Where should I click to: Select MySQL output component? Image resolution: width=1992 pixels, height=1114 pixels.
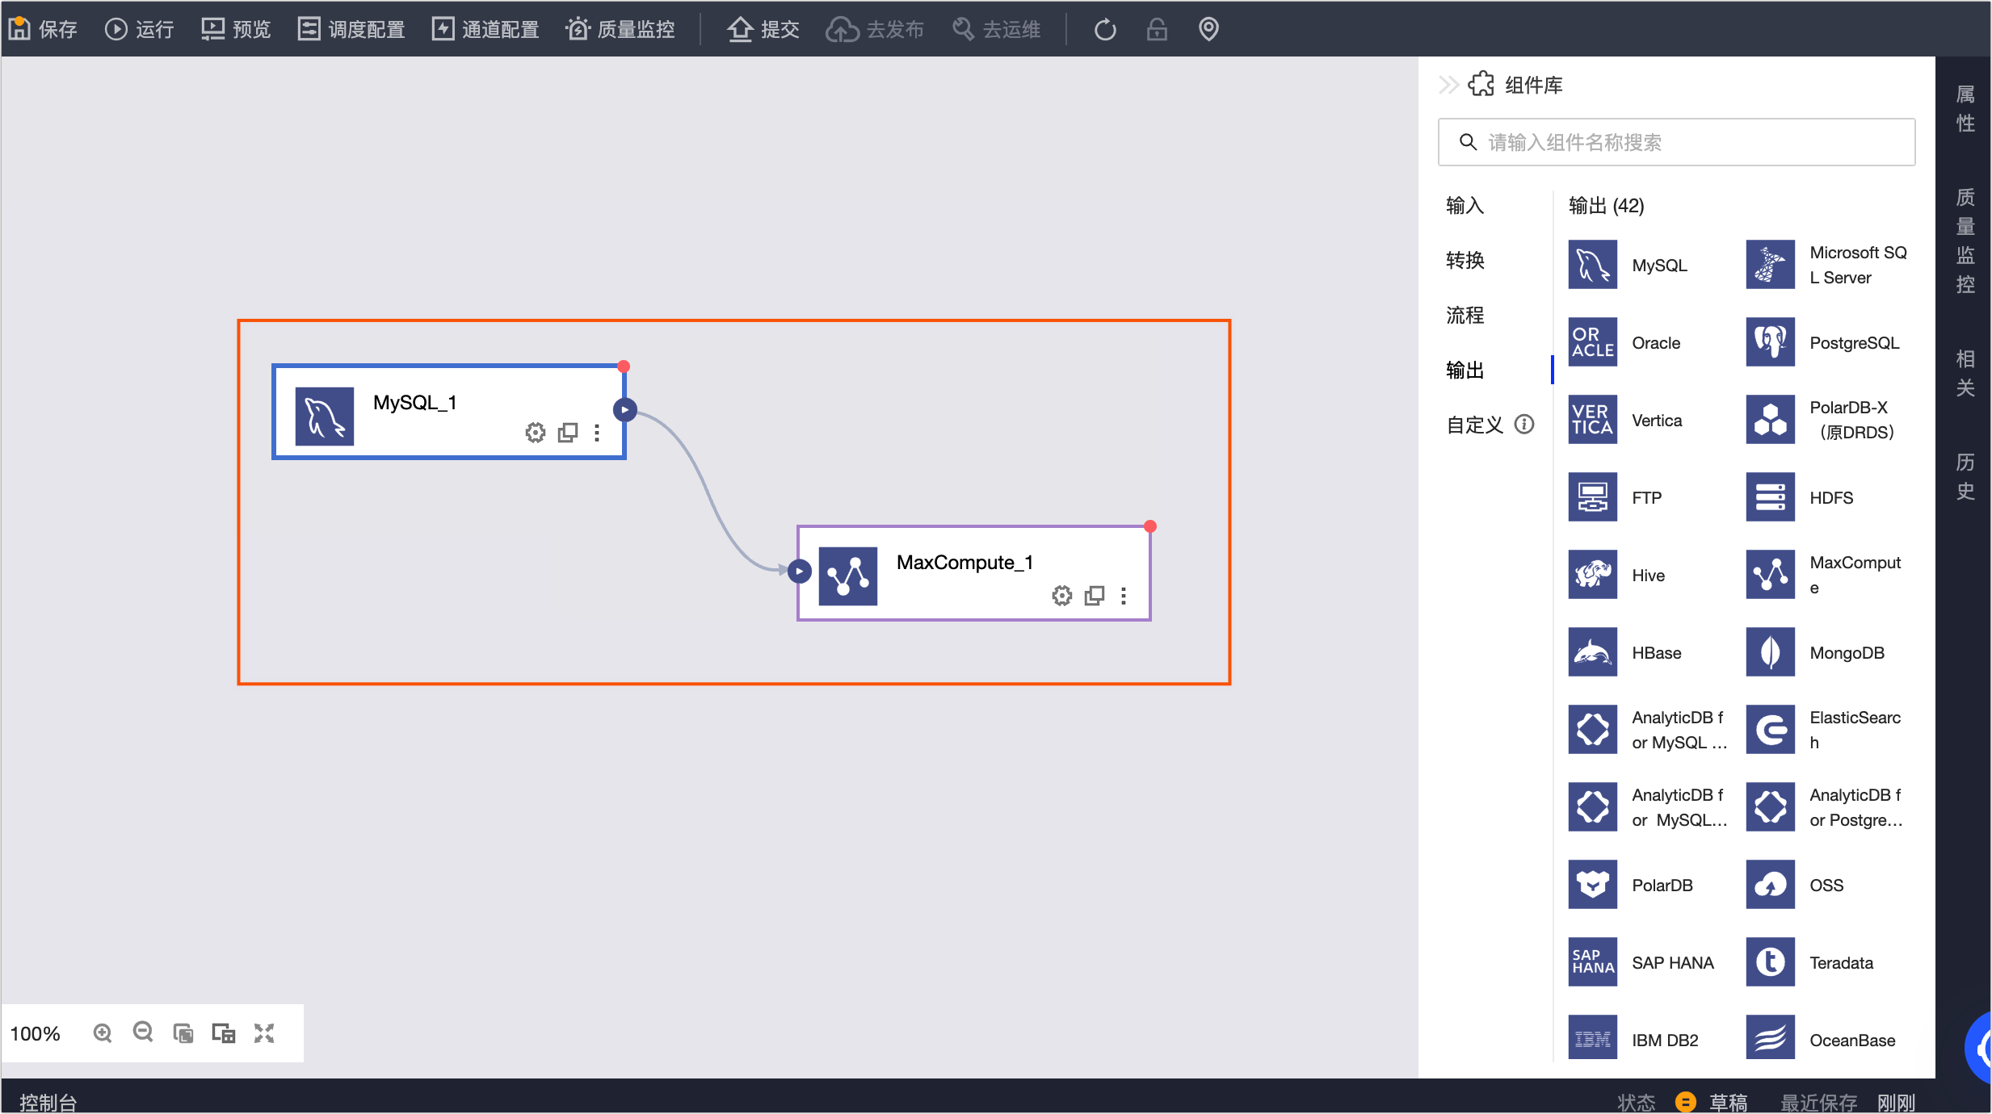1628,265
